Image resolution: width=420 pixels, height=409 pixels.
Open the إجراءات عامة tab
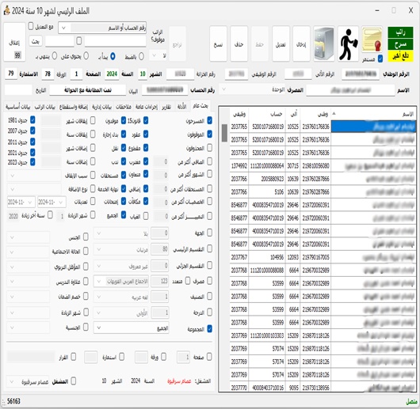(x=147, y=108)
